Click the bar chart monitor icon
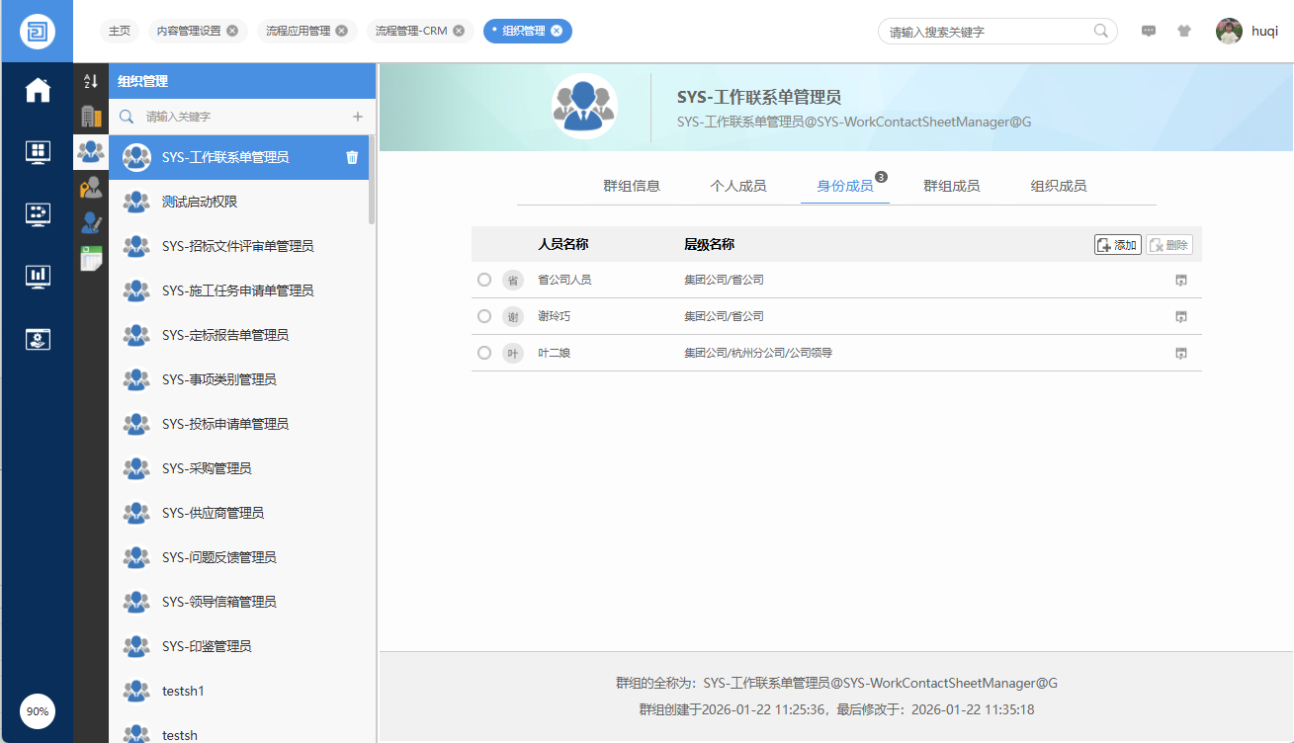This screenshot has height=743, width=1294. [x=38, y=276]
